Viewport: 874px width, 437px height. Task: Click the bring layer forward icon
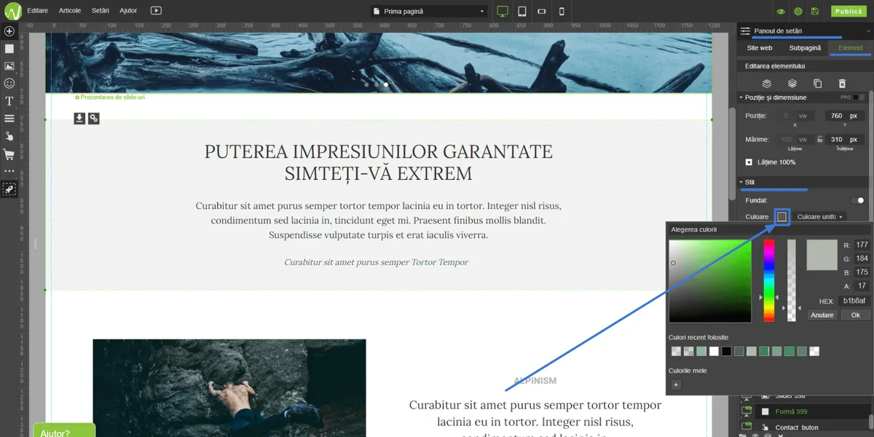766,84
